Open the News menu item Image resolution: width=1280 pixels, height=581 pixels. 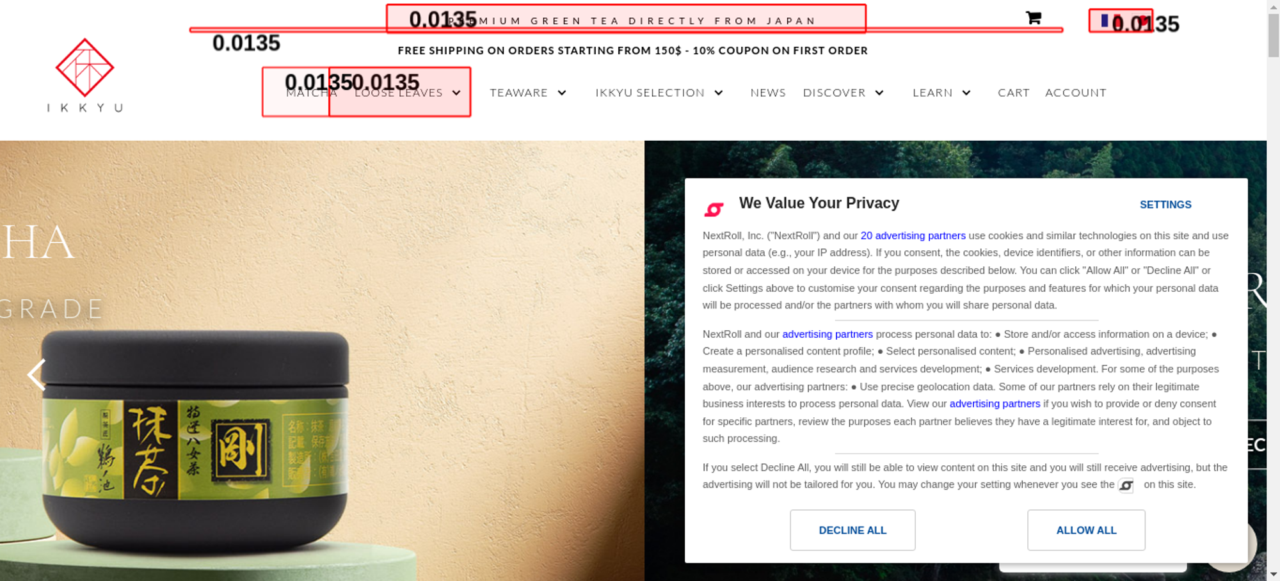pos(768,93)
